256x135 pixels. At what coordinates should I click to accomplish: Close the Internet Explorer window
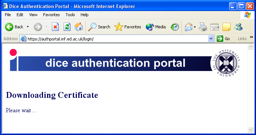point(250,6)
